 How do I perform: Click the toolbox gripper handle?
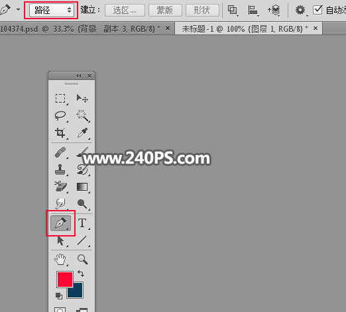tap(71, 84)
